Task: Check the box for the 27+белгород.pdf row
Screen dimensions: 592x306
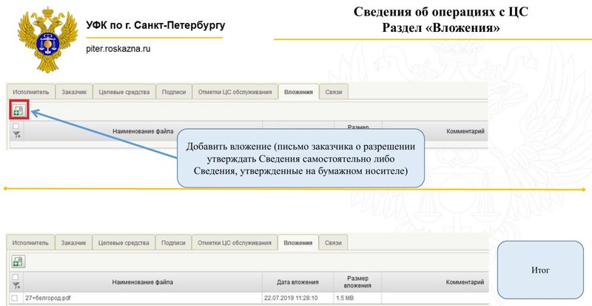Action: (x=14, y=298)
